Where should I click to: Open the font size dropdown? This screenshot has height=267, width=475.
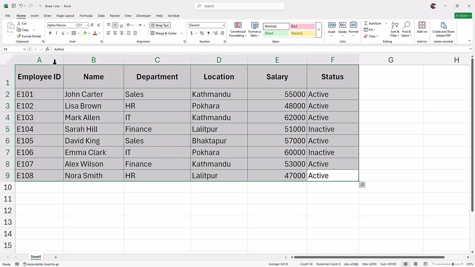click(x=87, y=25)
